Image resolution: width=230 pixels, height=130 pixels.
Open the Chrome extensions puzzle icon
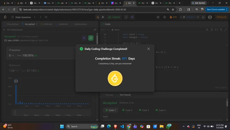[x=180, y=10]
